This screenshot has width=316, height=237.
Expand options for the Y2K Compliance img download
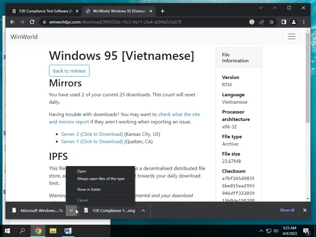143,210
